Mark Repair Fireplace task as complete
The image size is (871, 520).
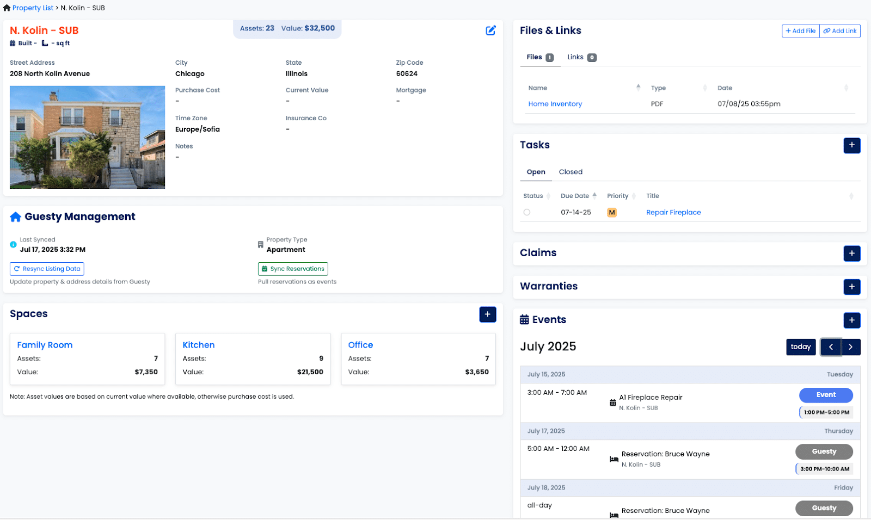click(526, 213)
